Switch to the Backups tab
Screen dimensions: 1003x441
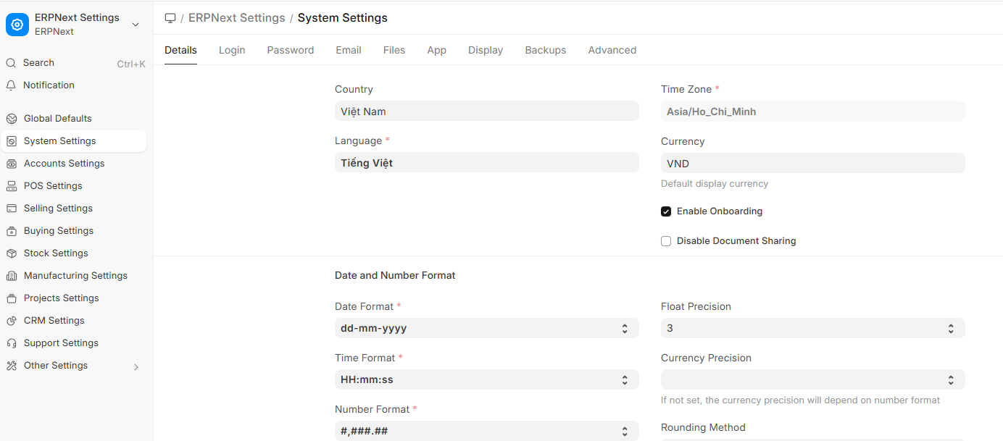point(545,50)
